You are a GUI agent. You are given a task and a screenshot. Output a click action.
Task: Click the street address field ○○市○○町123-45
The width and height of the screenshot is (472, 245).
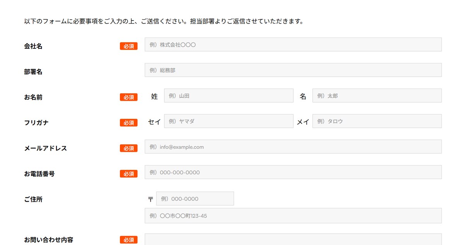[x=293, y=216]
